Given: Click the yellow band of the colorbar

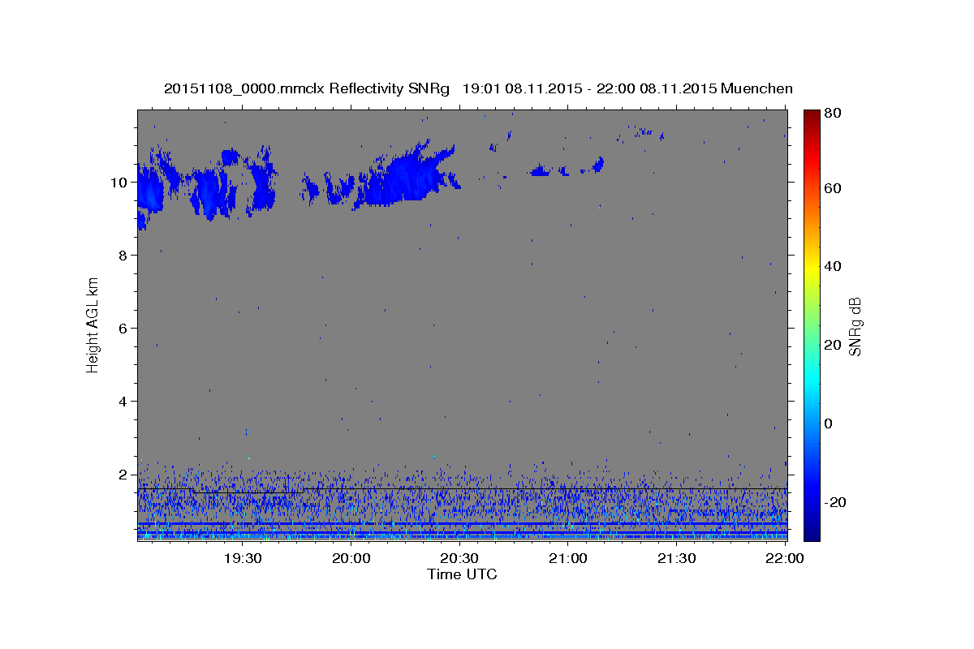Looking at the screenshot, I should click(812, 268).
